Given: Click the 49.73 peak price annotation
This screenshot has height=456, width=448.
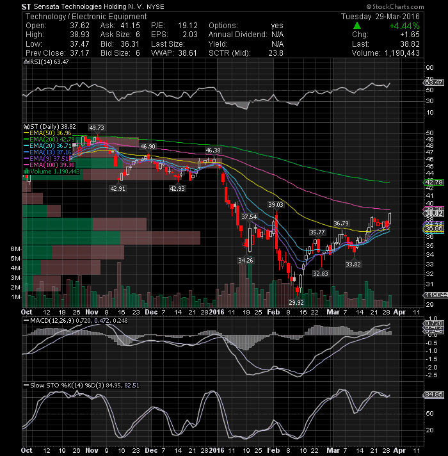Looking at the screenshot, I should pos(97,128).
